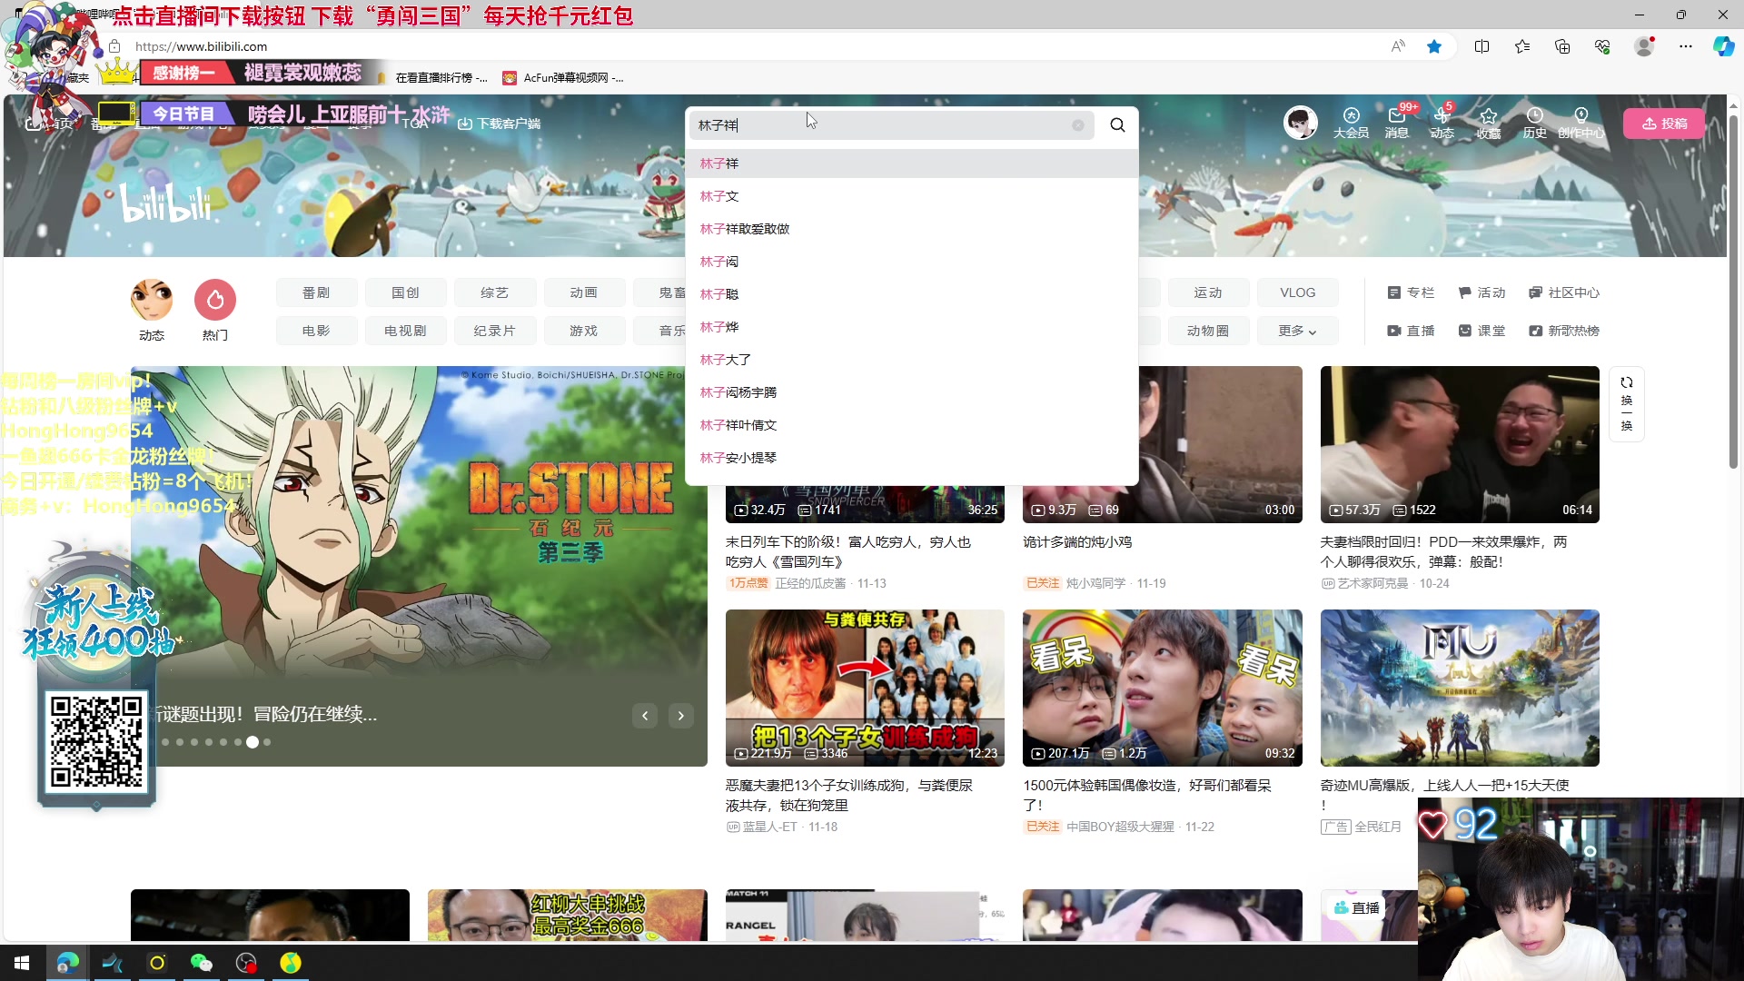This screenshot has width=1744, height=981.
Task: Open WeChat from the taskbar
Action: [x=201, y=963]
